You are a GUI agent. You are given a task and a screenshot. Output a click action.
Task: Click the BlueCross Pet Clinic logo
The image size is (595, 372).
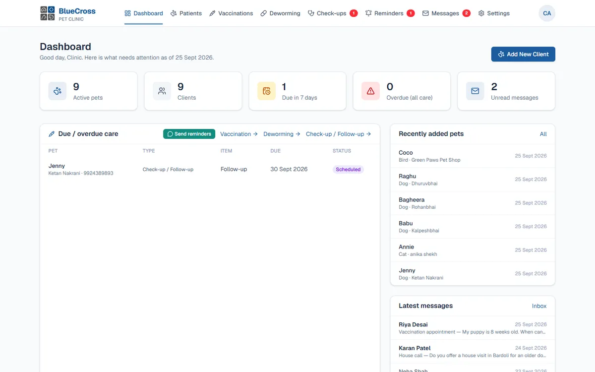pos(68,13)
